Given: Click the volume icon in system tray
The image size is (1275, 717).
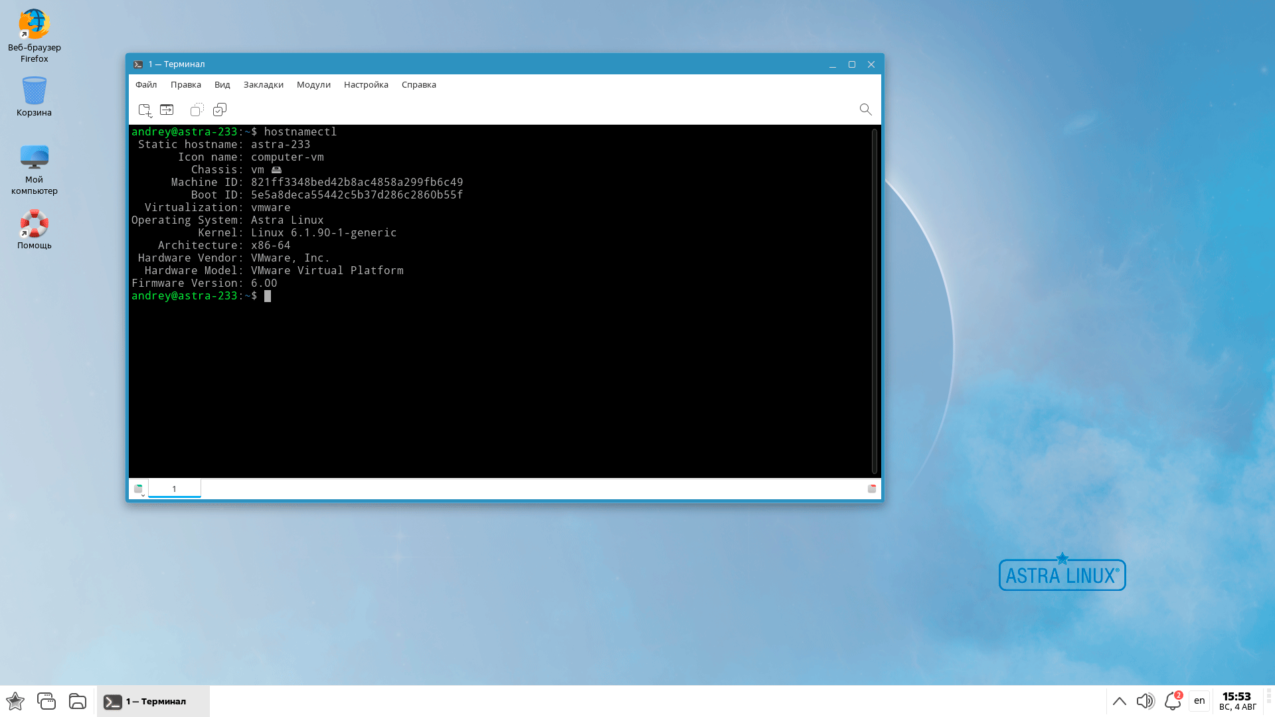Looking at the screenshot, I should pyautogui.click(x=1146, y=701).
